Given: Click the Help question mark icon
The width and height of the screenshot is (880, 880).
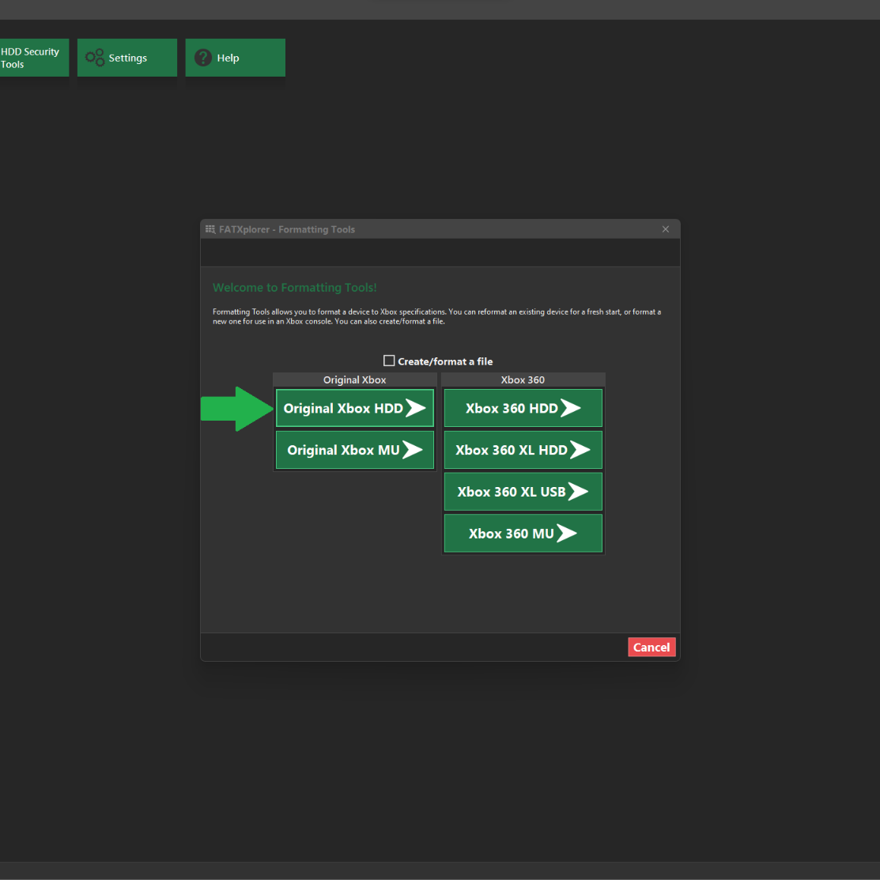Looking at the screenshot, I should point(203,58).
